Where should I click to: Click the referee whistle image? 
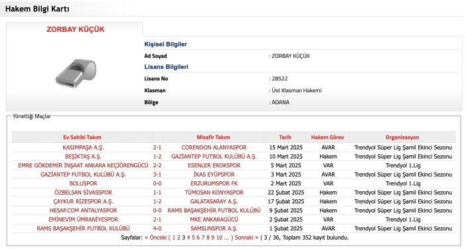[76, 73]
